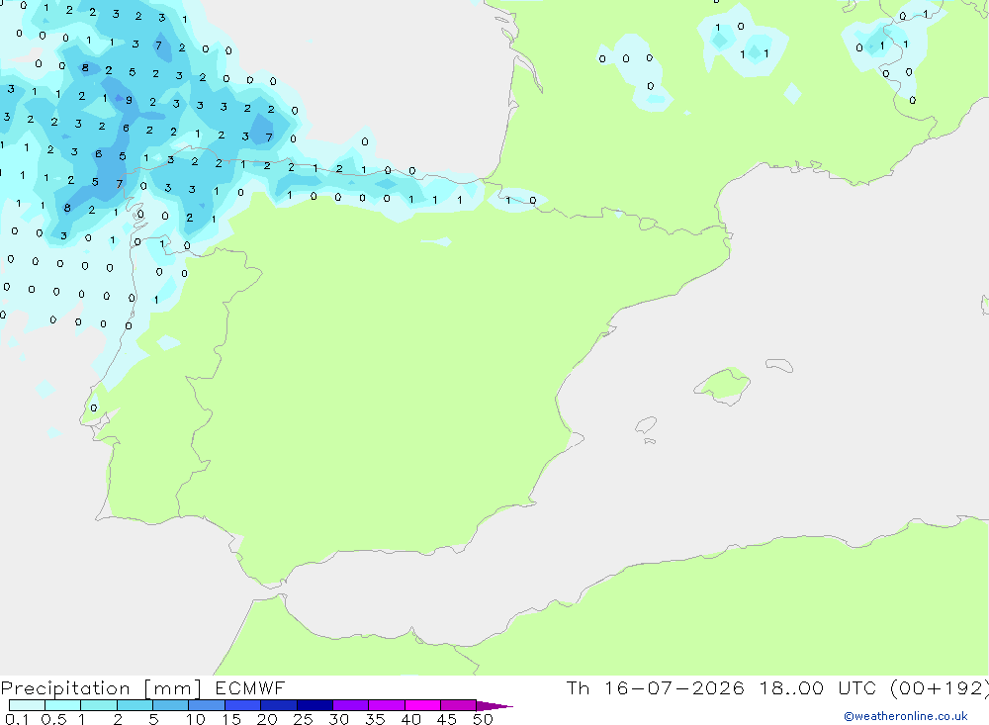989x725 pixels.
Task: Click the "[mm]" unit label
Action: [x=173, y=688]
